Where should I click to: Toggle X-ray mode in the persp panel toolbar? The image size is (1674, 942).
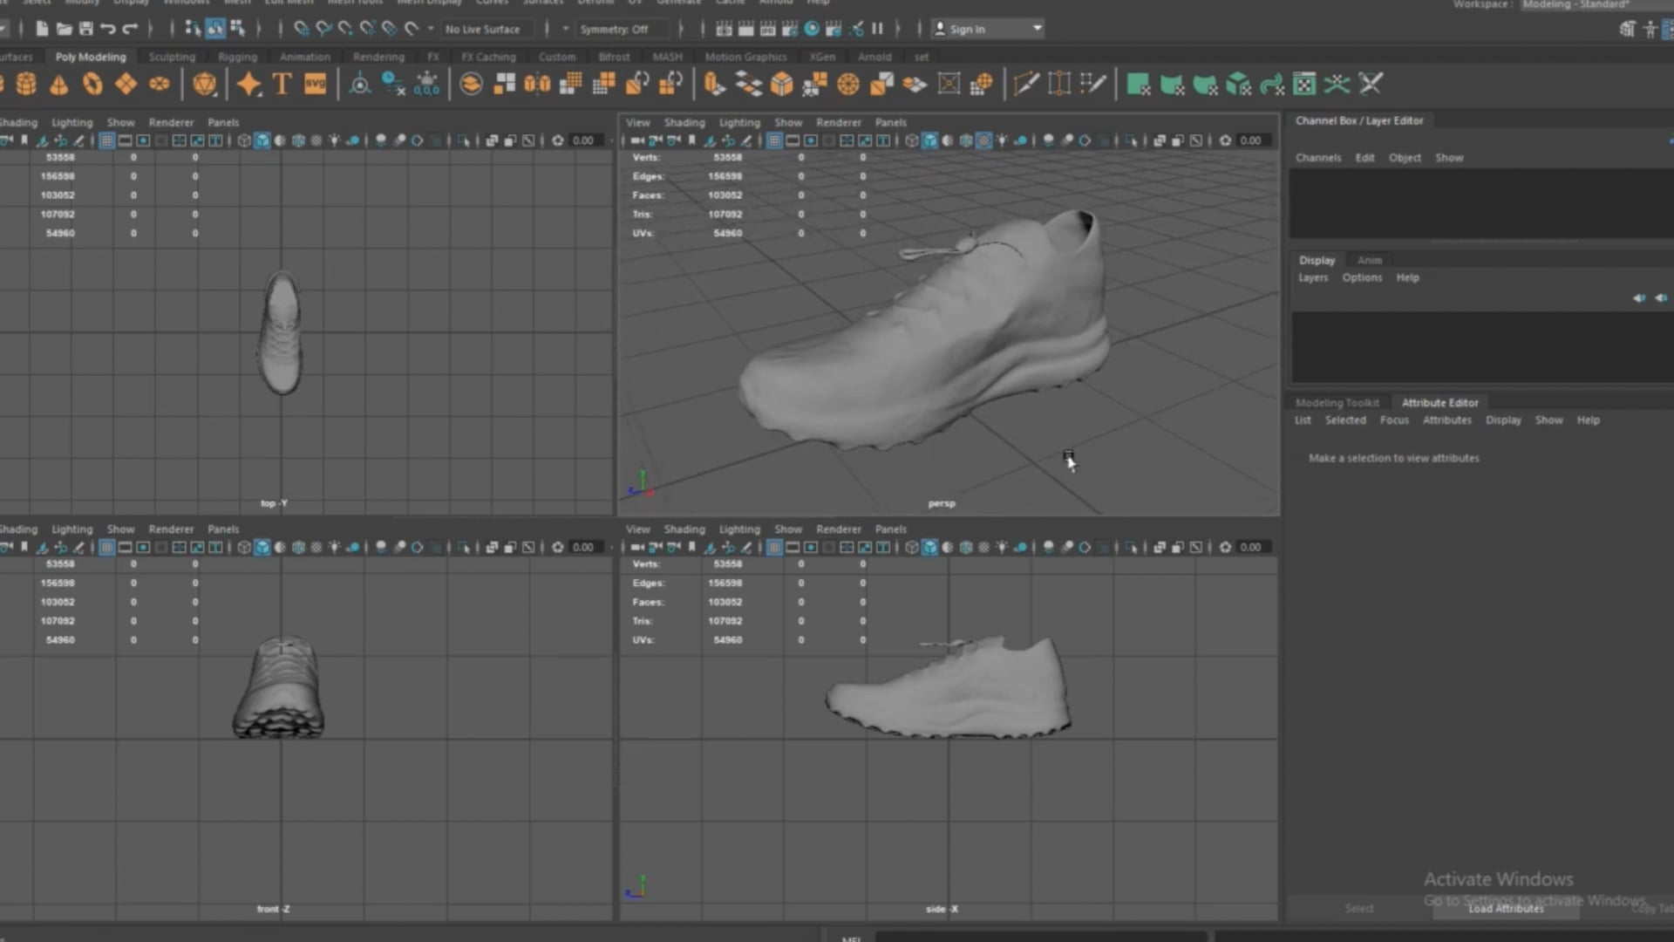click(1160, 140)
